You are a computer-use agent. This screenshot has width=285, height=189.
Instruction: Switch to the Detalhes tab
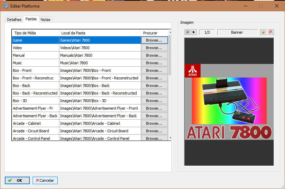pos(14,20)
